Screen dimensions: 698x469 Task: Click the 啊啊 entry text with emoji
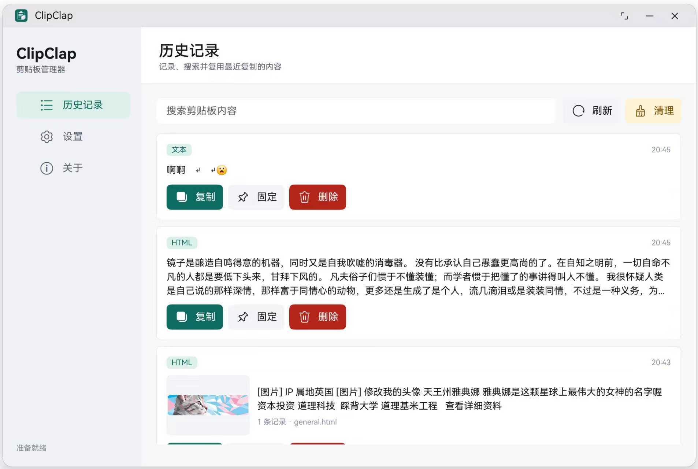[x=197, y=170]
